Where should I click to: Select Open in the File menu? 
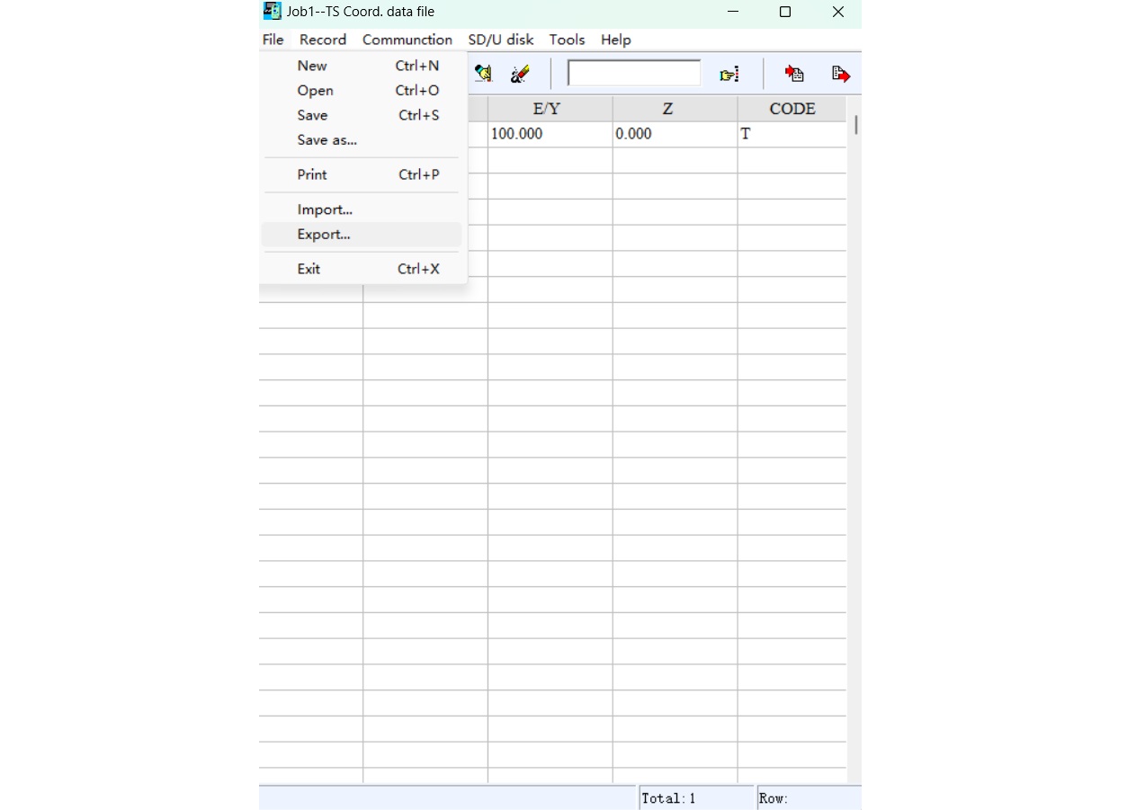pyautogui.click(x=315, y=91)
